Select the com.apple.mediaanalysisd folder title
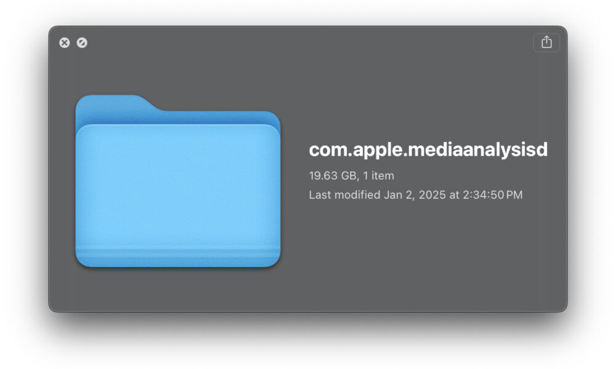616x369 pixels. 428,150
